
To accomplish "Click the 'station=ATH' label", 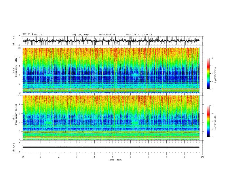I will pos(107,35).
